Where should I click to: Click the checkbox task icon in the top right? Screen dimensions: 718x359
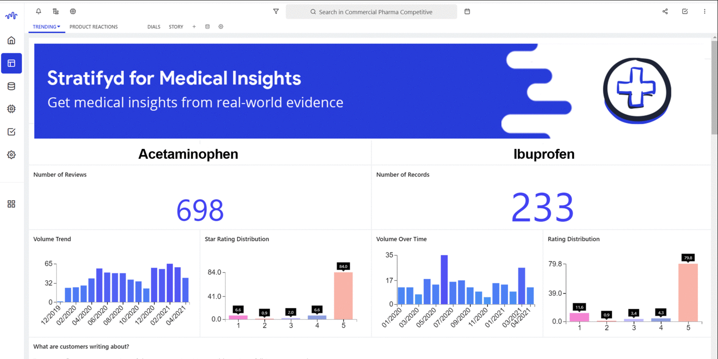(685, 11)
